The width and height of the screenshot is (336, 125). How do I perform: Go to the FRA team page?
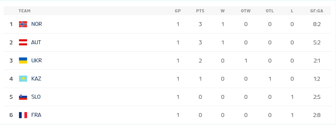coord(36,115)
